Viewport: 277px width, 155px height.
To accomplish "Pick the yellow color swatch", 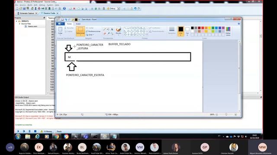I will tap(209, 28).
